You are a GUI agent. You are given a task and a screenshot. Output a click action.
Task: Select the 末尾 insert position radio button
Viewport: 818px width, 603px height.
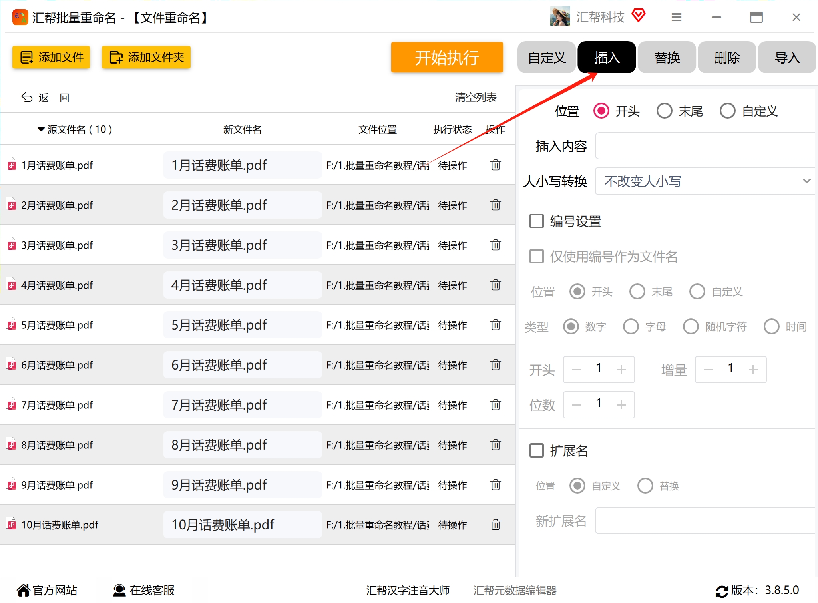pyautogui.click(x=664, y=111)
